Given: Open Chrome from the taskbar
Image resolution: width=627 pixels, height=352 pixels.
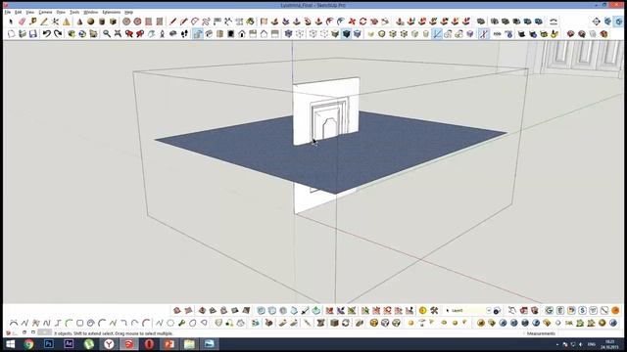Looking at the screenshot, I should (28, 344).
